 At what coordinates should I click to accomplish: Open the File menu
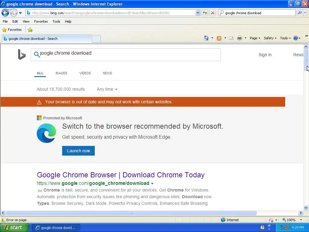5,21
